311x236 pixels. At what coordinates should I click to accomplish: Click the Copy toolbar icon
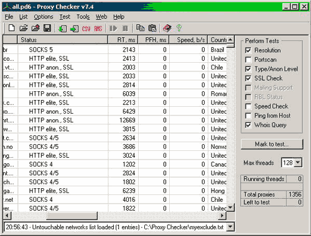point(140,28)
